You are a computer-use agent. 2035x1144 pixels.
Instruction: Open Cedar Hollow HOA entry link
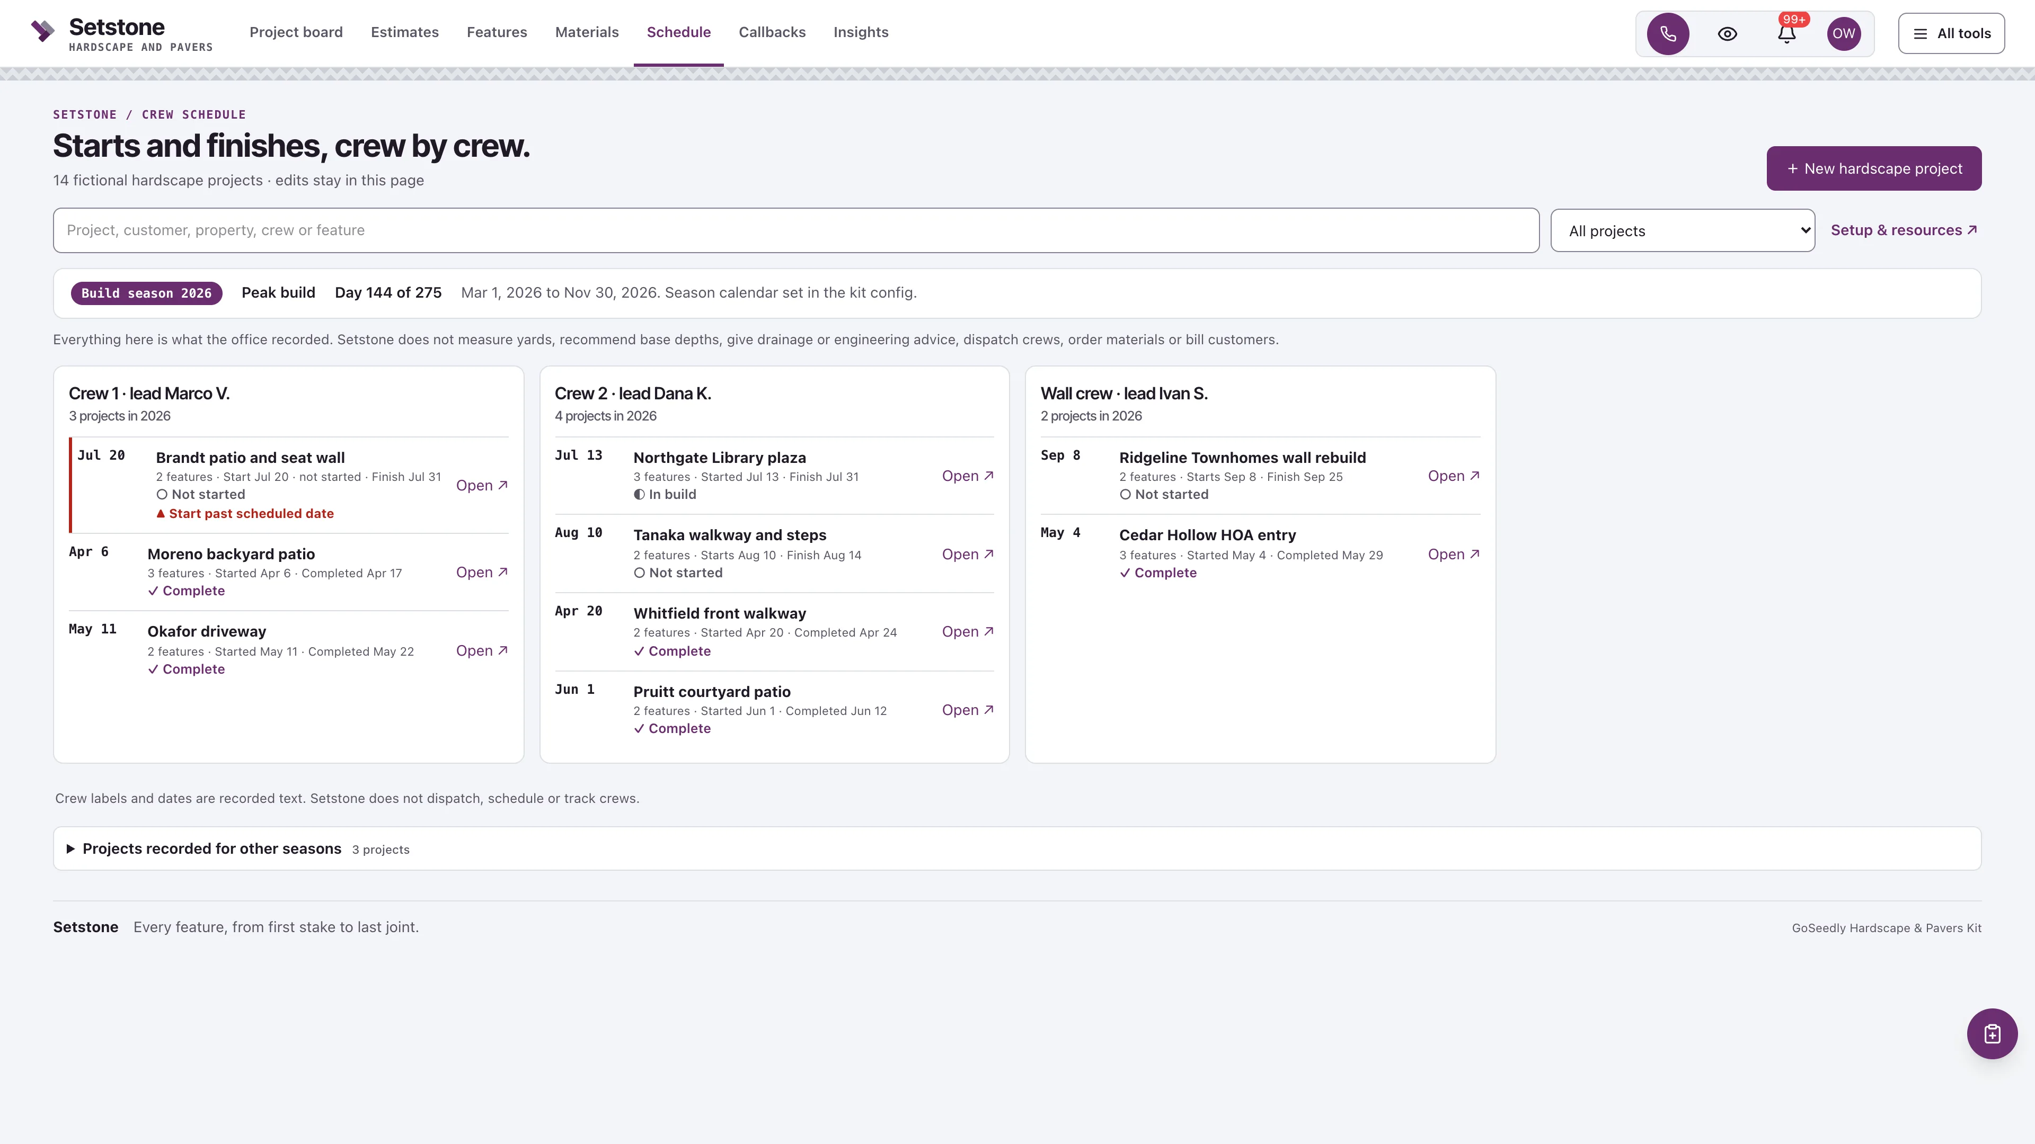point(1453,554)
